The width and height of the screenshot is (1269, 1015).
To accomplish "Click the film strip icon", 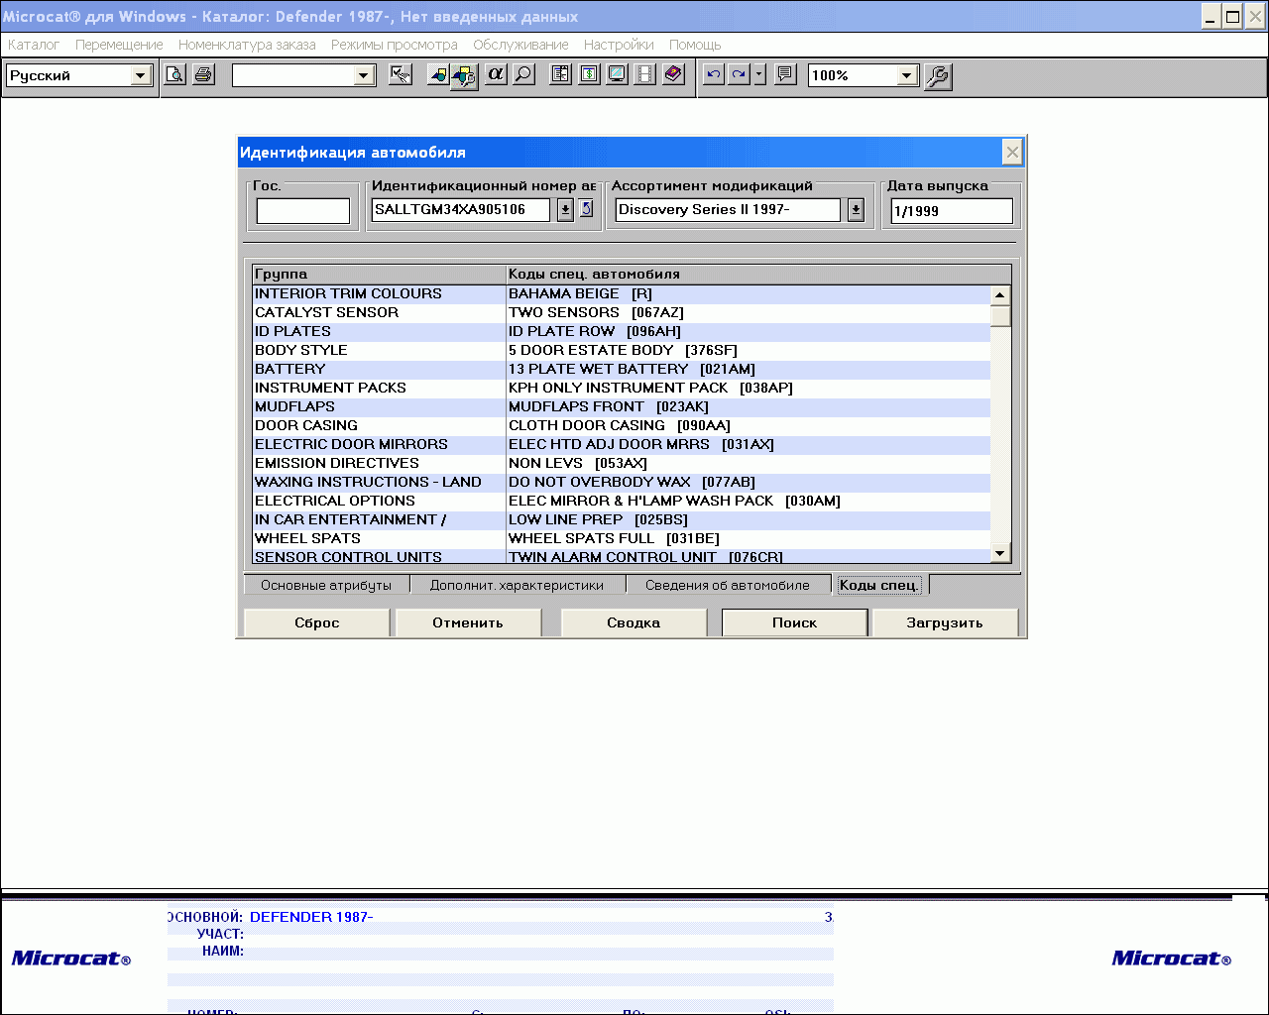I will (x=644, y=74).
